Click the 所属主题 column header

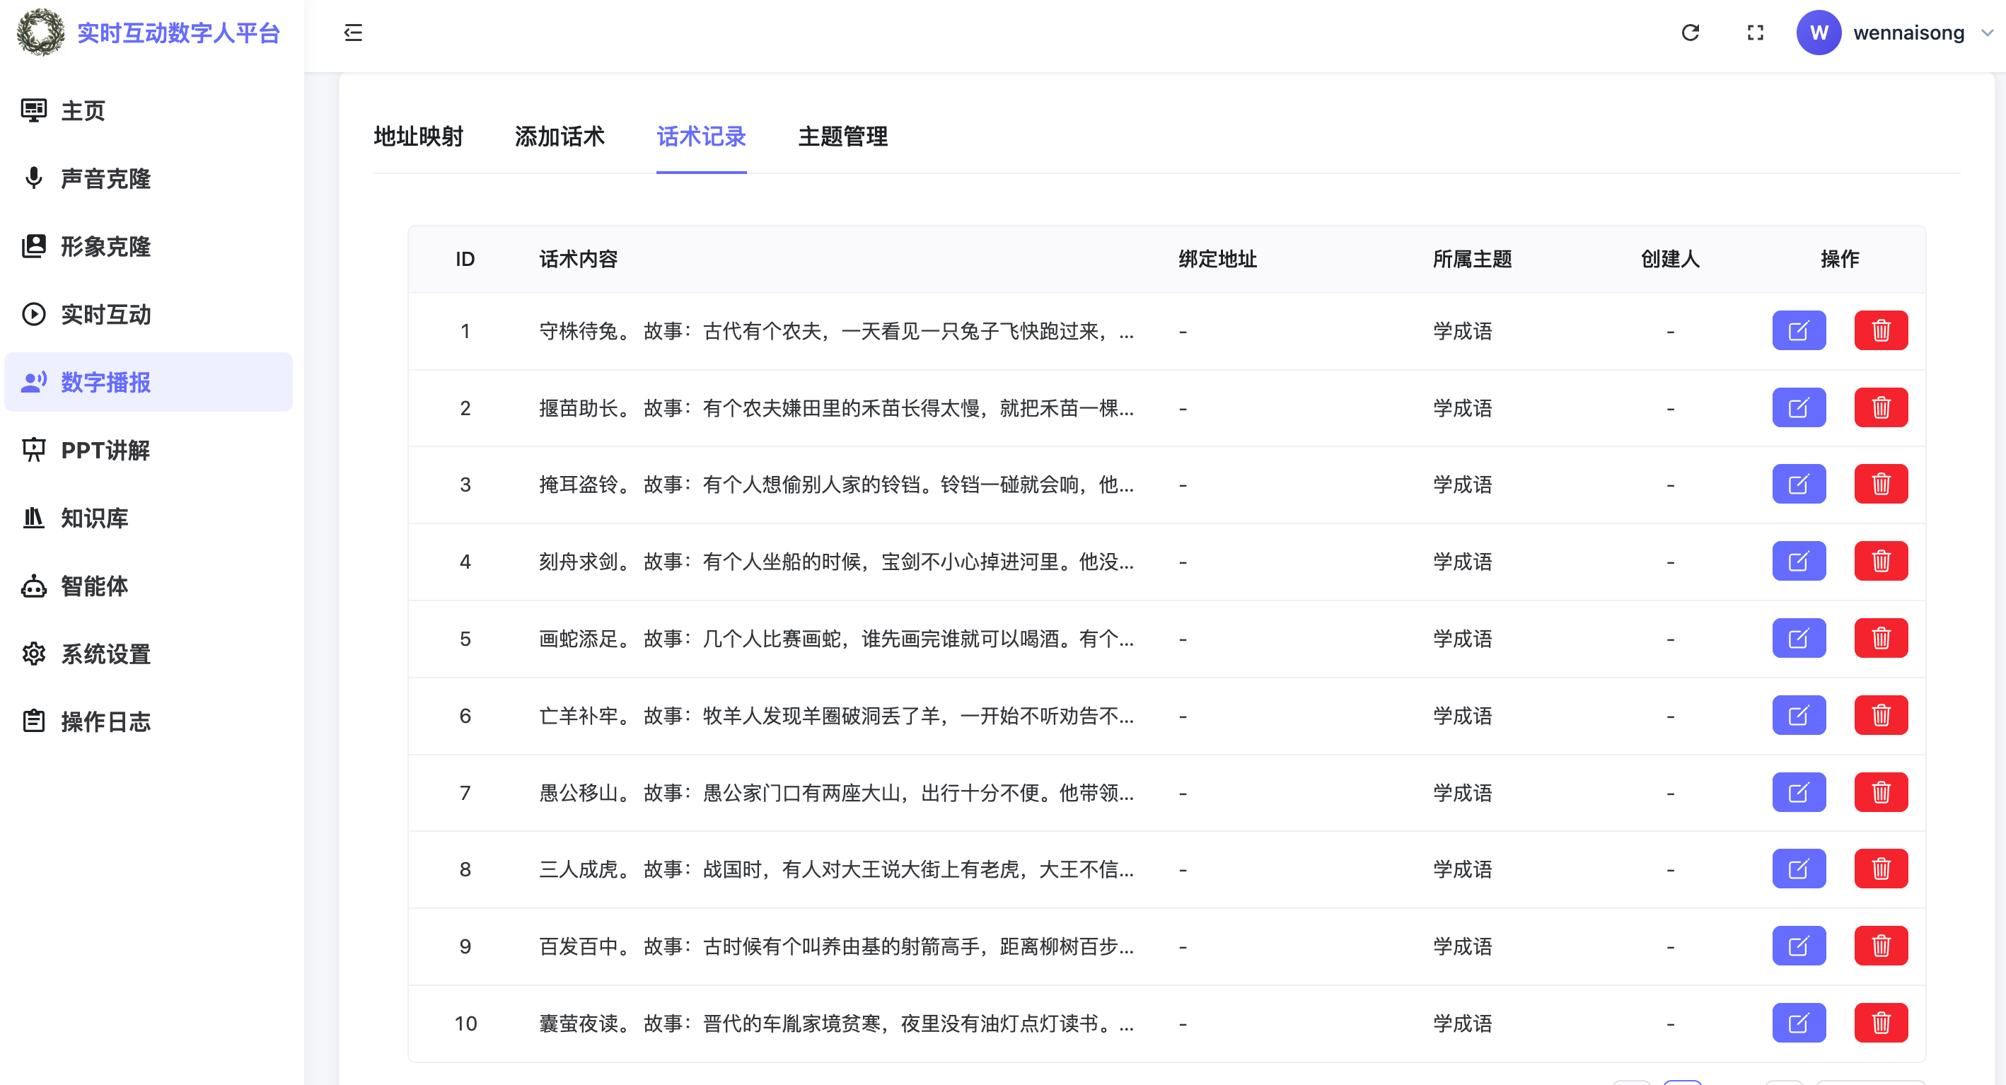pos(1472,259)
